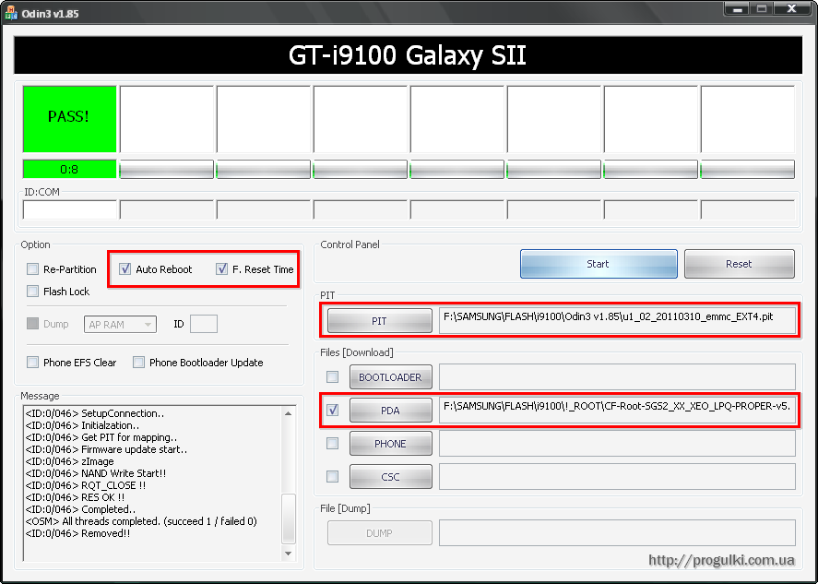Toggle the F. Reset Time checkbox

point(222,269)
